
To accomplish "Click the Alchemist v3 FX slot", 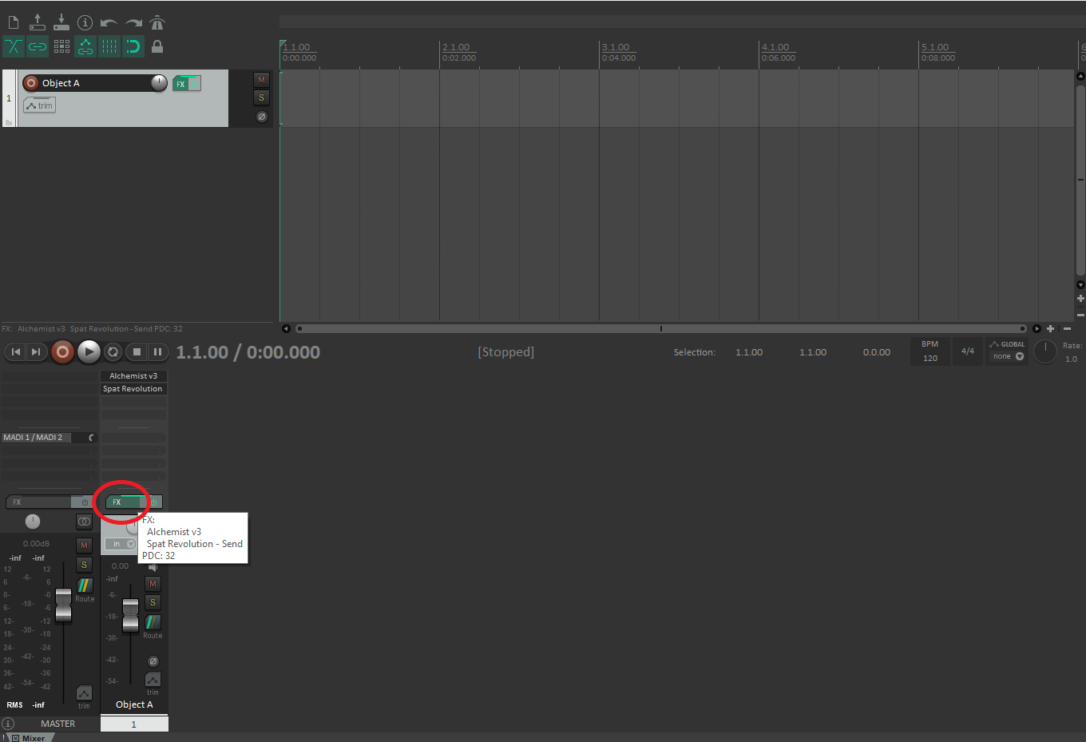I will coord(133,376).
